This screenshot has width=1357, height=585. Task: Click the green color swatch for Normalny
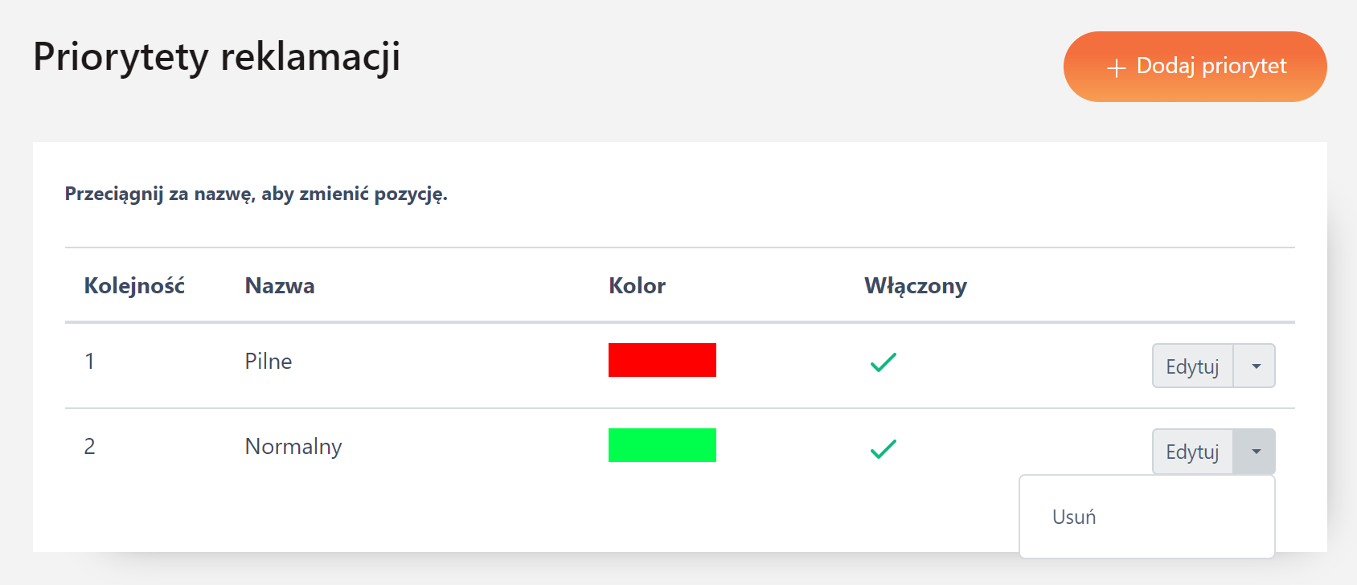coord(662,445)
